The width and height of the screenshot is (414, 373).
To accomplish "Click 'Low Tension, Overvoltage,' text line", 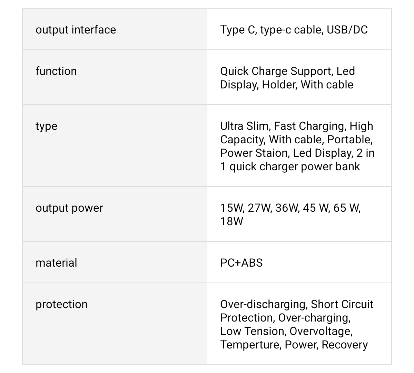I will (286, 331).
